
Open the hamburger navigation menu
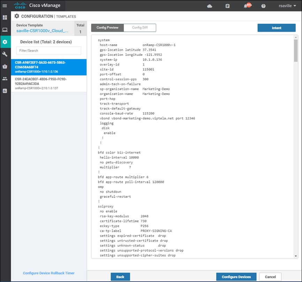[5, 6]
